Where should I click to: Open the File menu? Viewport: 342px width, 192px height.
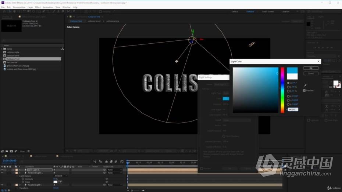pyautogui.click(x=3, y=7)
